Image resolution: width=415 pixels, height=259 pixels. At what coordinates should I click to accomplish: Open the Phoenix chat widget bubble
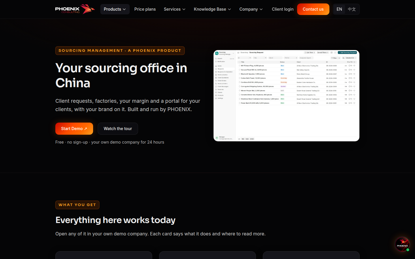click(x=402, y=244)
